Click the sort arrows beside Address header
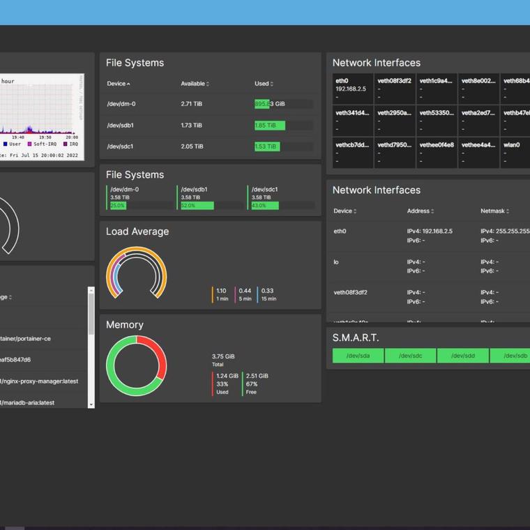Image resolution: width=530 pixels, height=530 pixels. tap(432, 211)
